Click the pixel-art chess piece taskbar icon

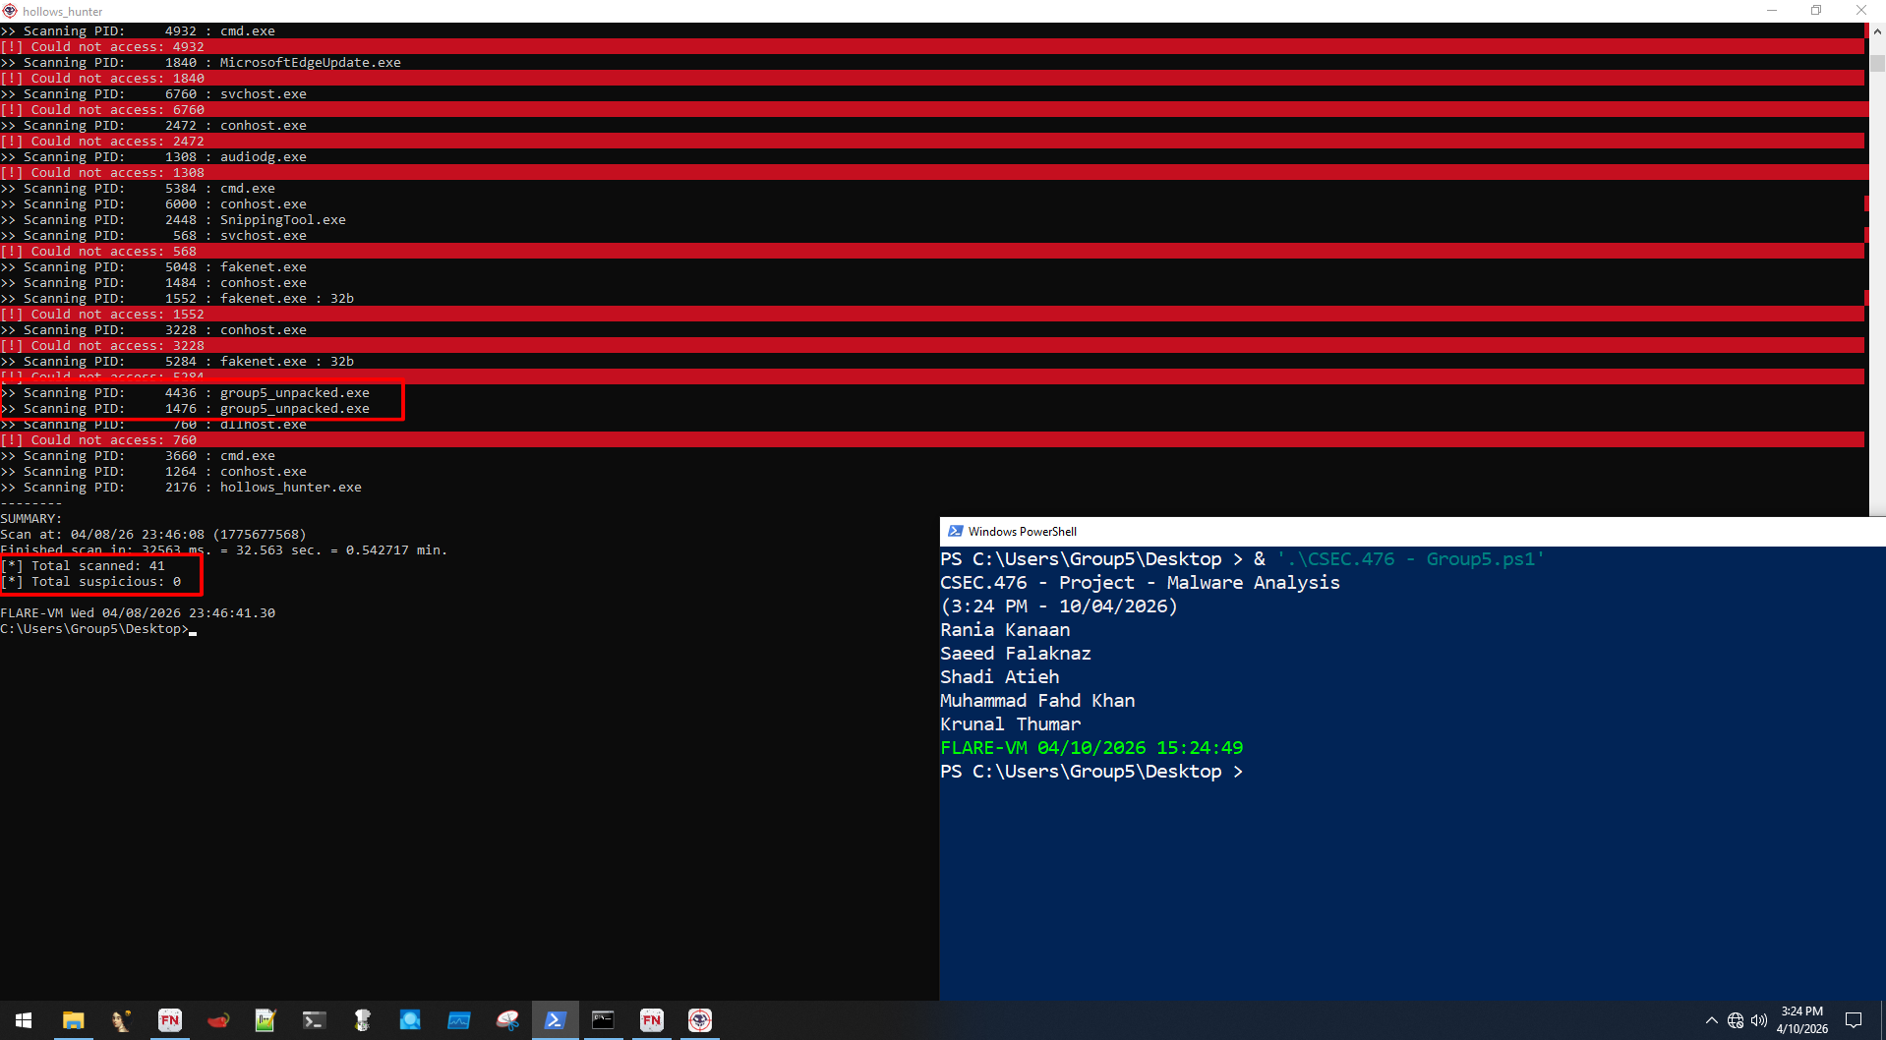362,1020
